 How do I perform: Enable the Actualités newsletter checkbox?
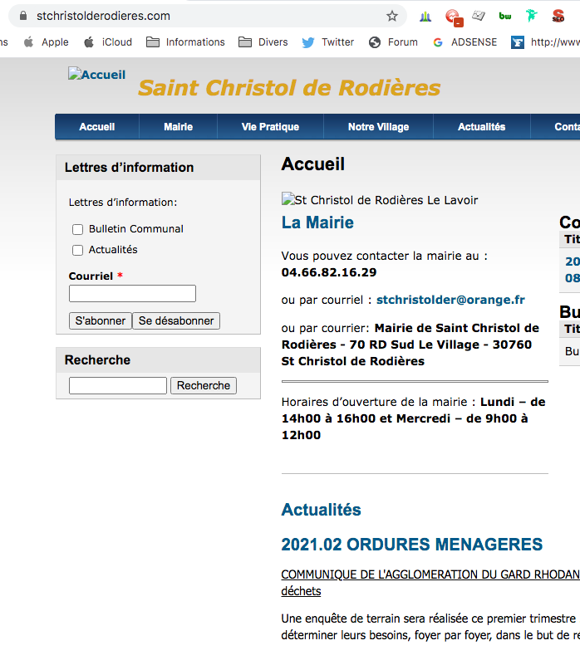click(x=77, y=250)
